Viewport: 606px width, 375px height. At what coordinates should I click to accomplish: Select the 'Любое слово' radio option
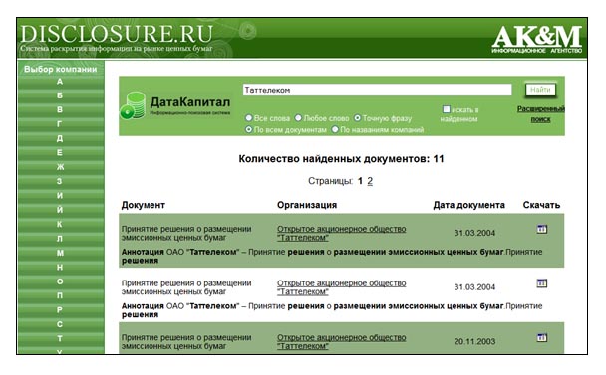point(298,118)
